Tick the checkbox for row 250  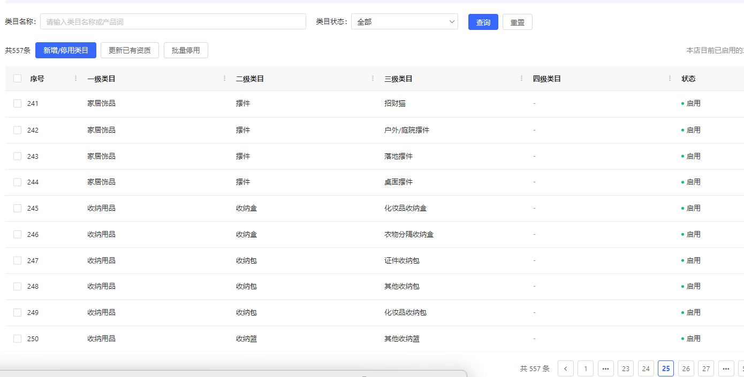(18, 339)
